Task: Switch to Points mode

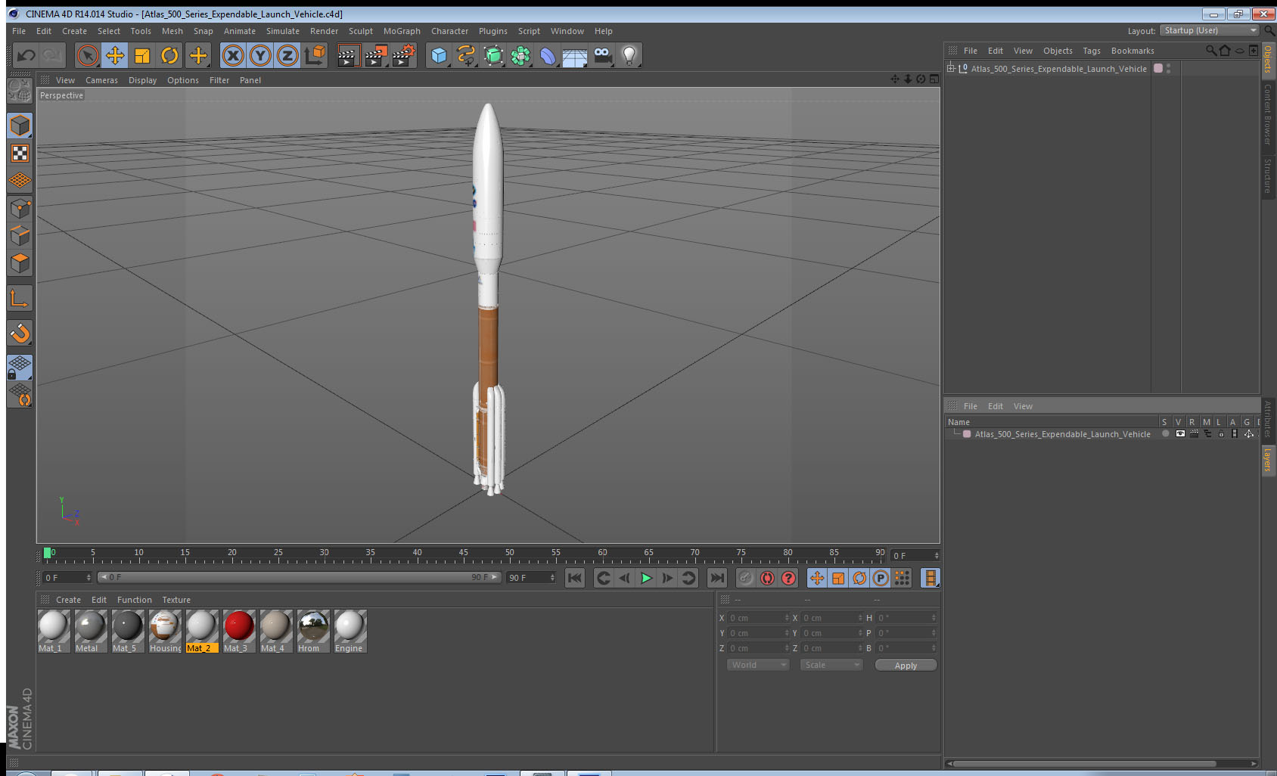Action: click(x=20, y=208)
